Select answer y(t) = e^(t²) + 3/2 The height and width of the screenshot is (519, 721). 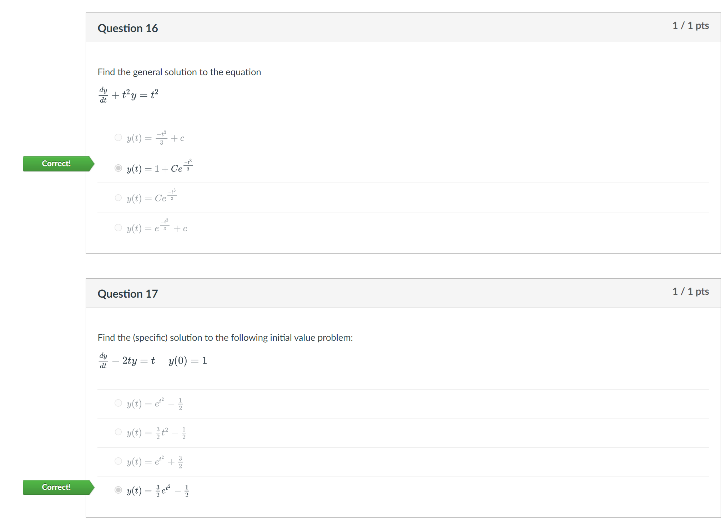click(x=118, y=461)
